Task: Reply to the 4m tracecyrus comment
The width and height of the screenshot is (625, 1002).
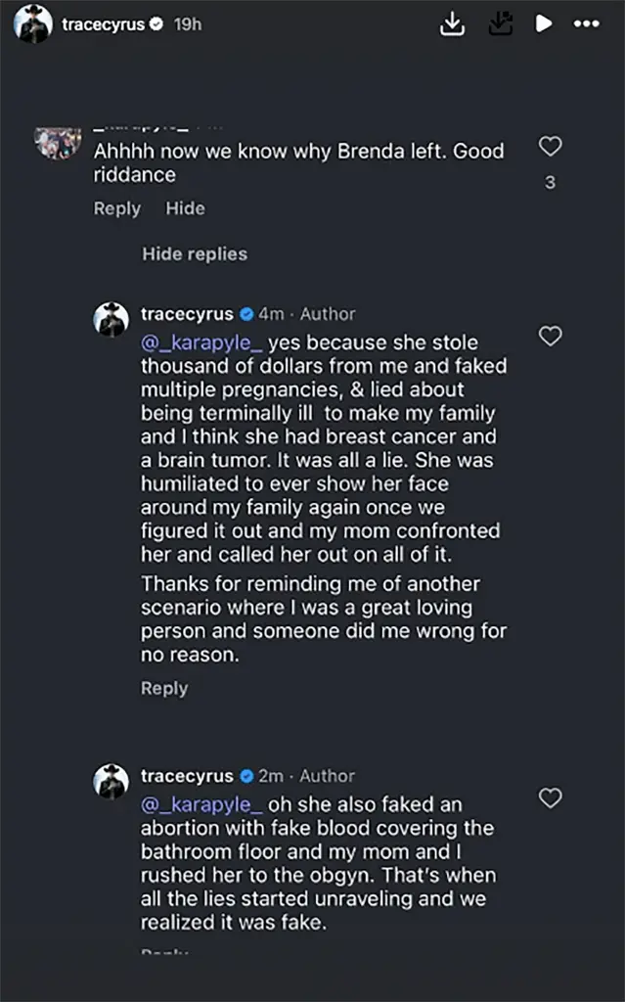Action: pos(164,689)
